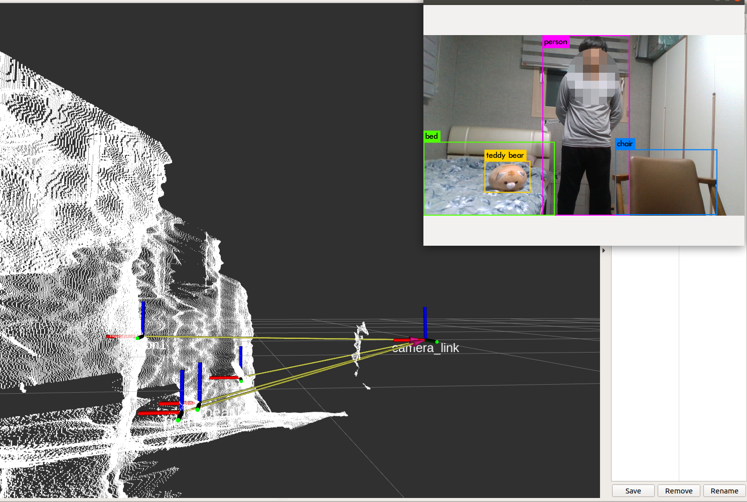
Task: Click the camera_link text label
Action: coord(426,349)
